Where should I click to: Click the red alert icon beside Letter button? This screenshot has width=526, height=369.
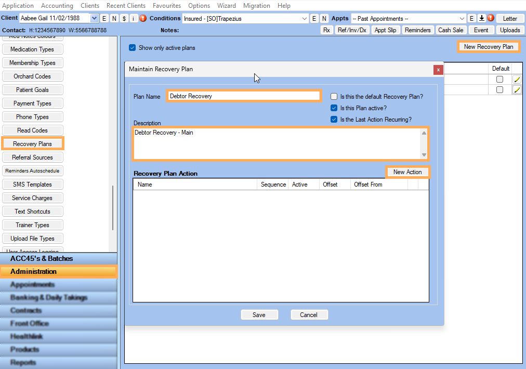[490, 18]
